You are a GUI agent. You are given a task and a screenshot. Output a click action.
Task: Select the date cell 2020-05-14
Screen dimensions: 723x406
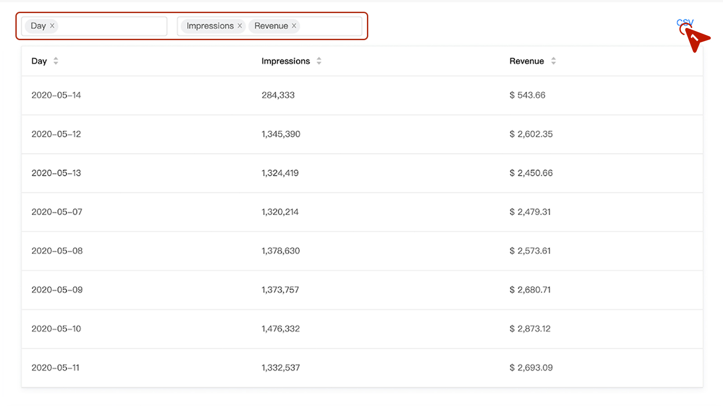coord(56,95)
